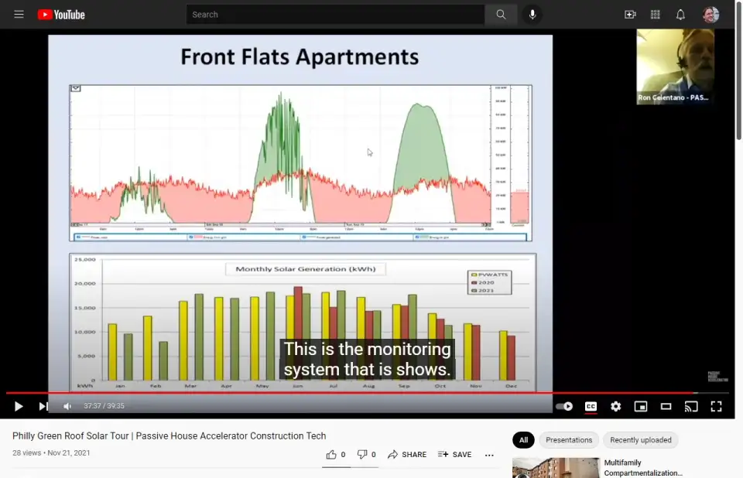
Task: Select the Presentations filter chip
Action: (x=569, y=440)
